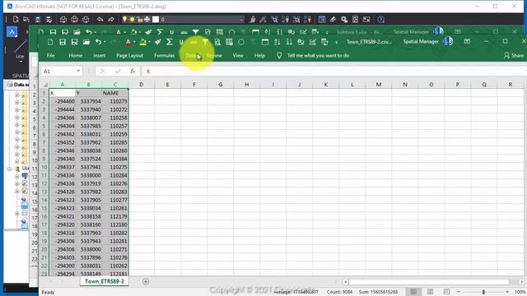Click the Format Painter brush icon
Screen dimensions: 527x296
coord(157,42)
